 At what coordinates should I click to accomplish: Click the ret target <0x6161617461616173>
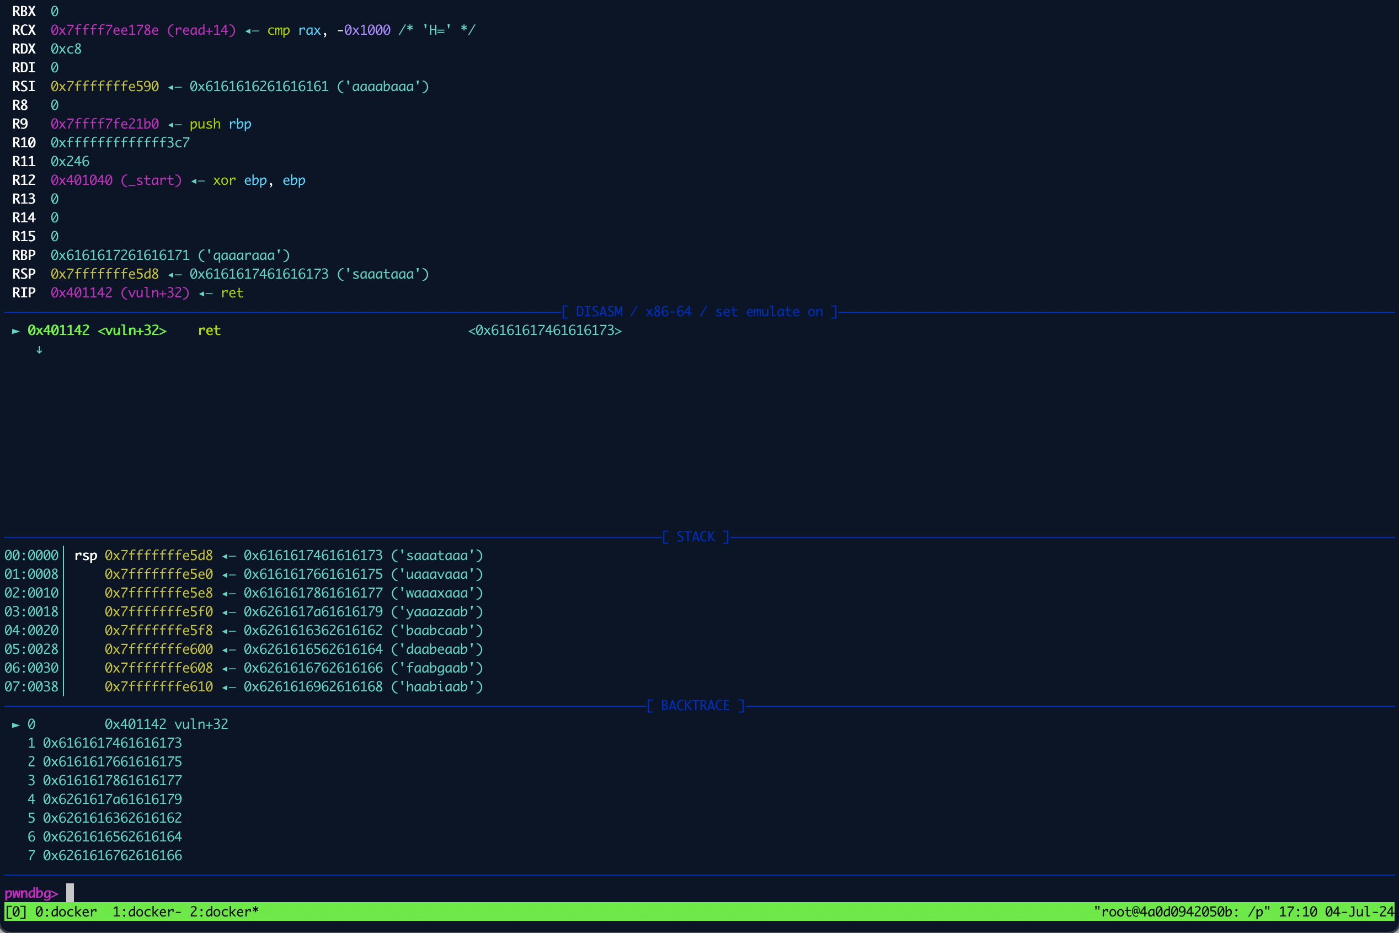pos(545,330)
